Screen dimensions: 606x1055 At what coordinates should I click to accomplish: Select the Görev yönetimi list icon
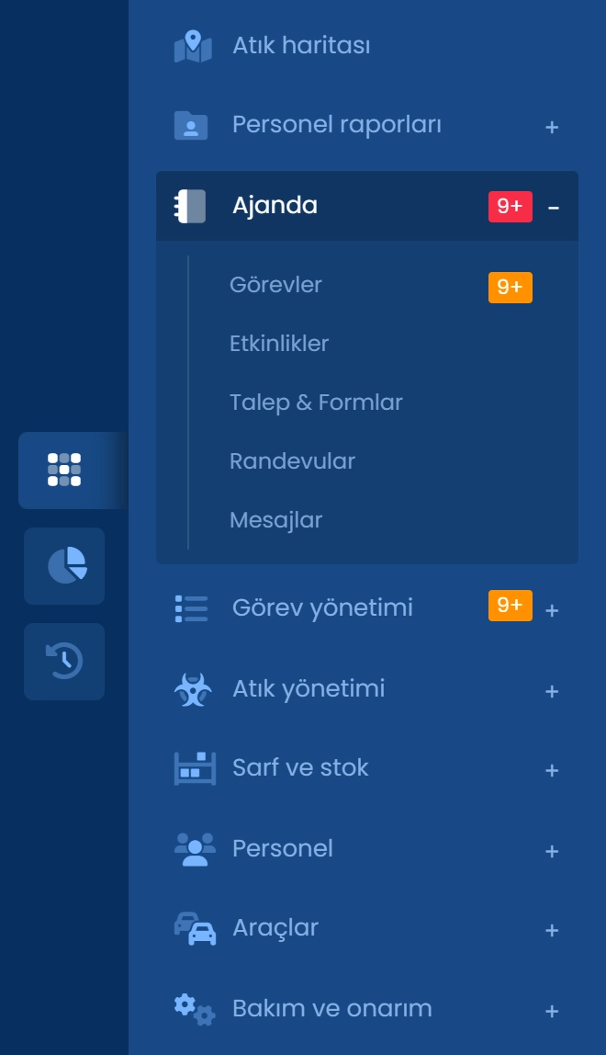192,607
